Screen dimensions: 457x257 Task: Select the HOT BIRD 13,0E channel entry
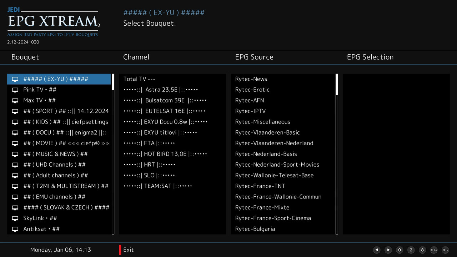[172, 154]
